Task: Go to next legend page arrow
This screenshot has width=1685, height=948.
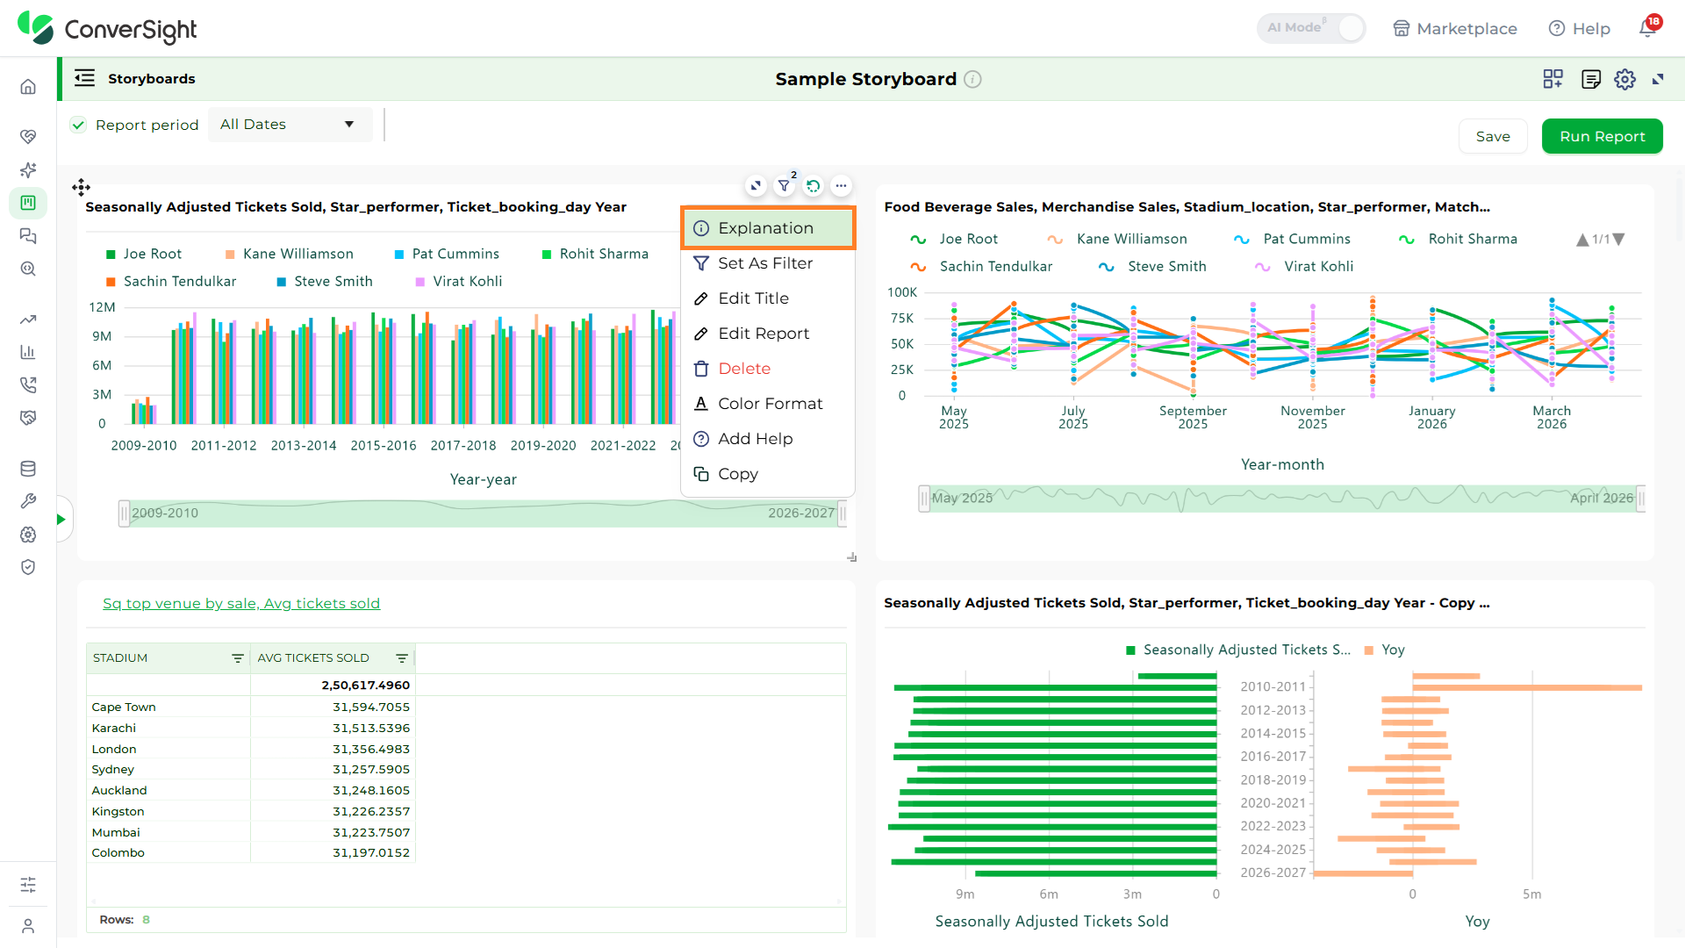Action: pos(1619,239)
